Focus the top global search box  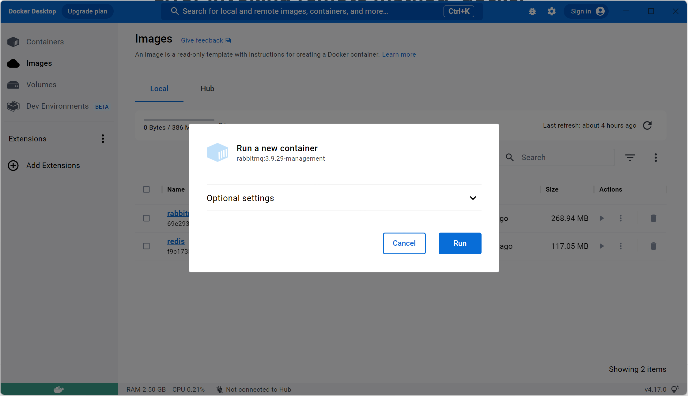[x=322, y=11]
